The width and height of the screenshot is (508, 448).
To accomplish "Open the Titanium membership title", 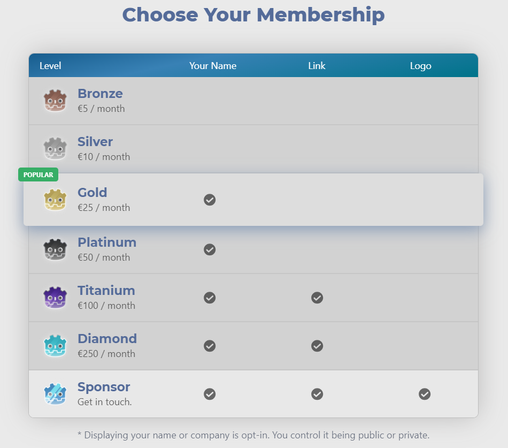I will (106, 290).
